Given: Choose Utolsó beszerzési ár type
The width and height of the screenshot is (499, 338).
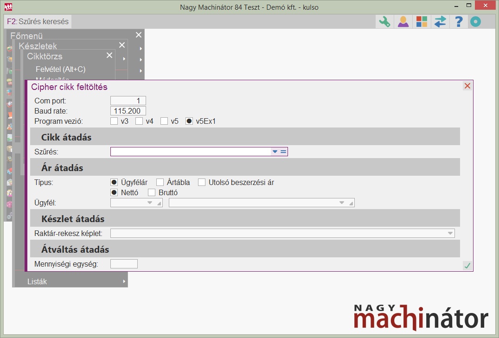Looking at the screenshot, I should 202,182.
